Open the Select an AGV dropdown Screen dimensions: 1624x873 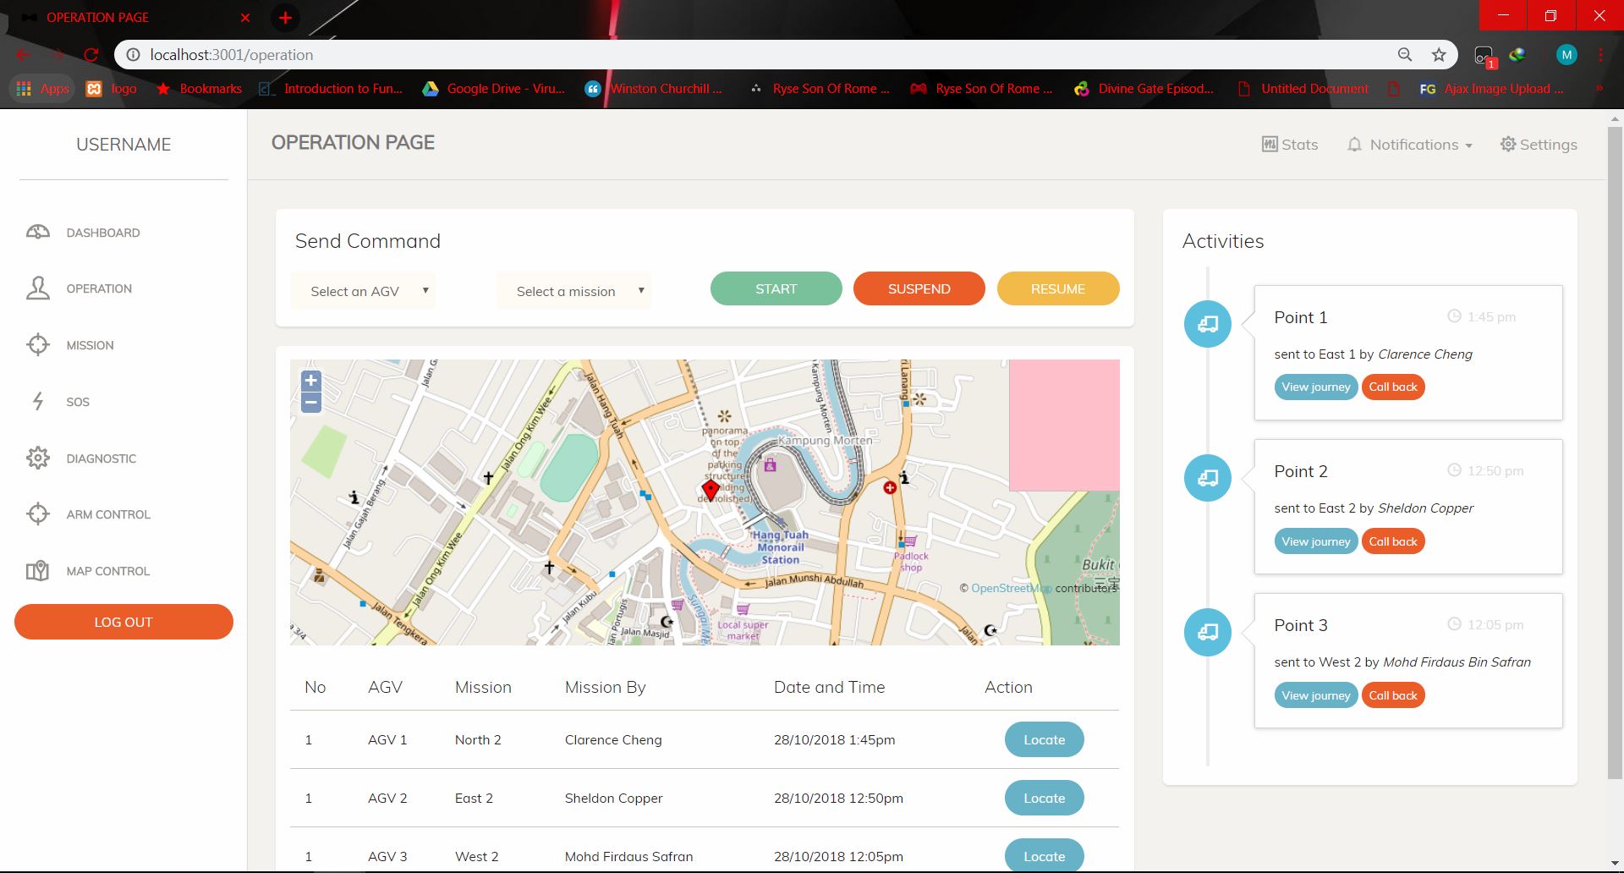pyautogui.click(x=364, y=291)
